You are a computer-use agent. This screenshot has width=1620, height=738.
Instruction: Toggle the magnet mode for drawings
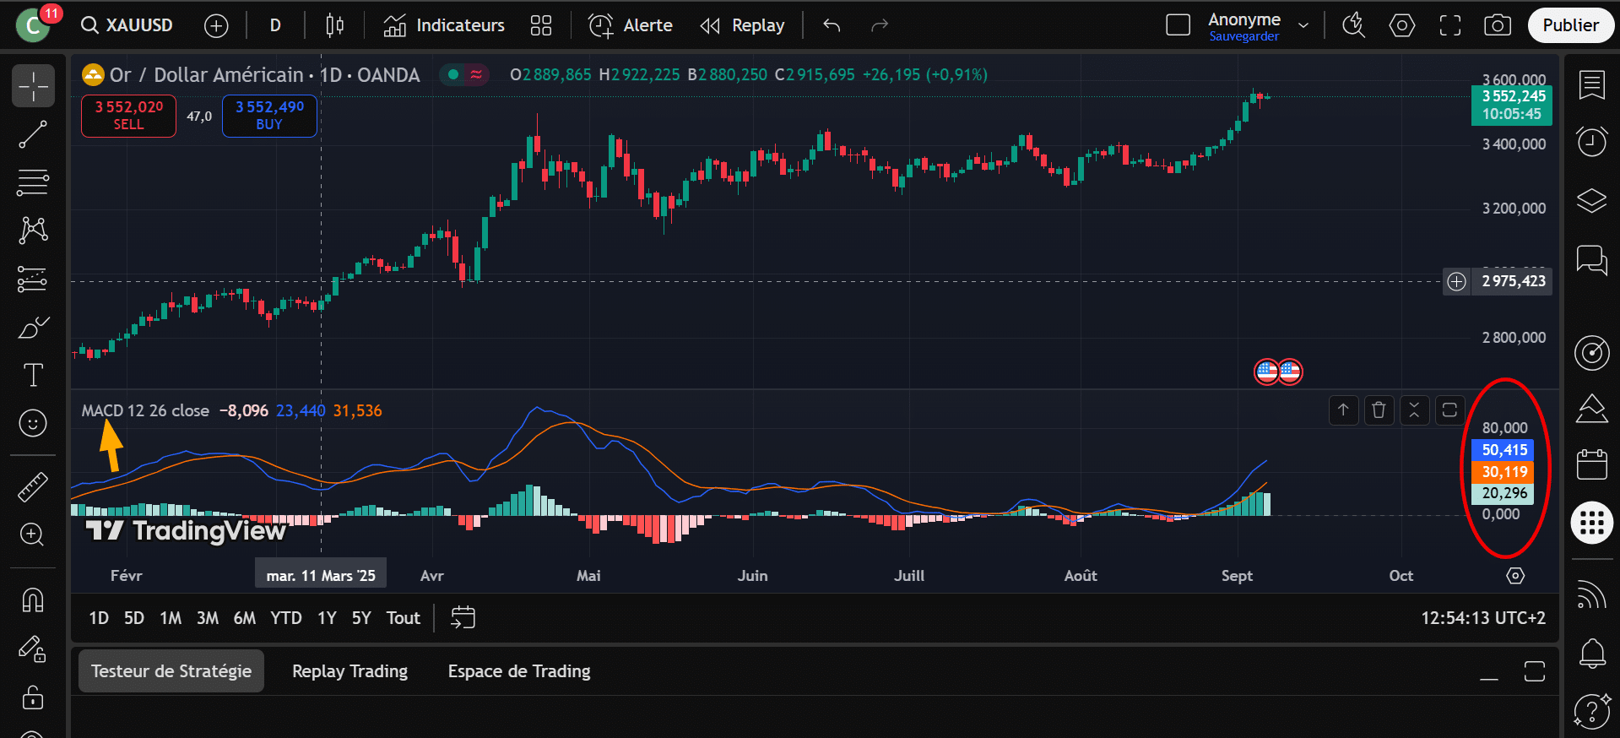coord(33,600)
